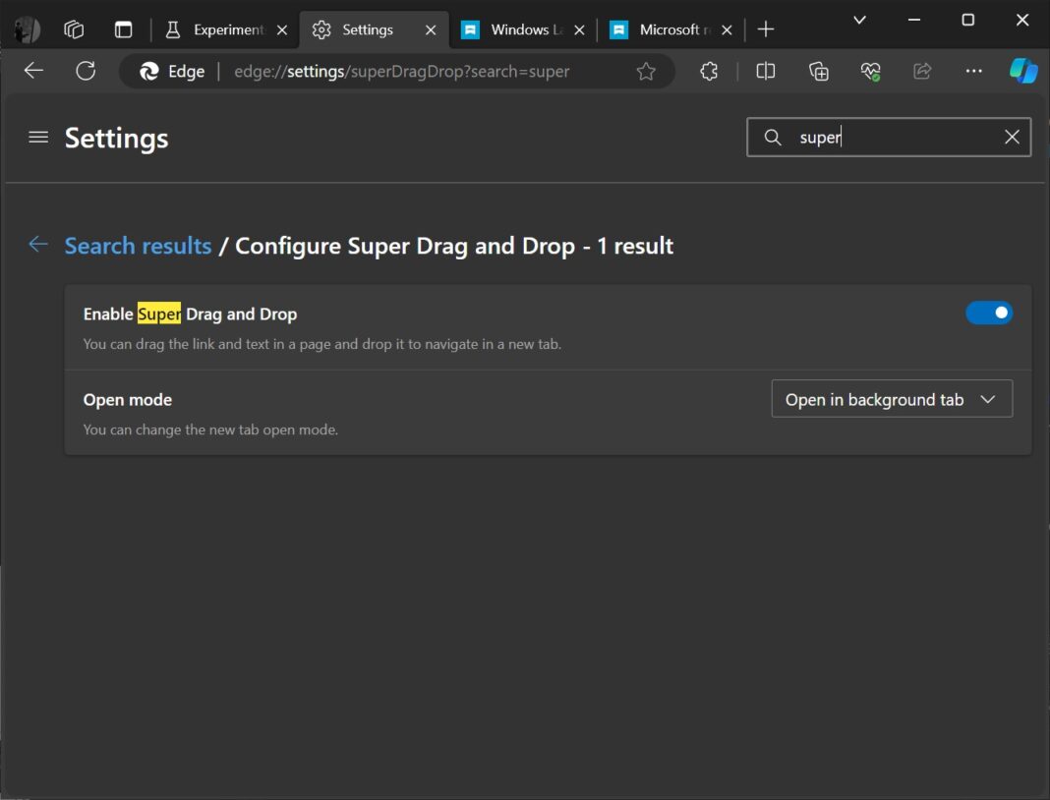1050x800 pixels.
Task: Refresh the settings page
Action: point(86,71)
